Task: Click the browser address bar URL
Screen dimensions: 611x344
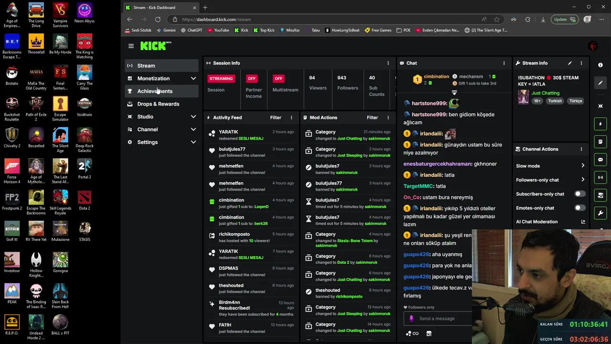Action: [216, 20]
